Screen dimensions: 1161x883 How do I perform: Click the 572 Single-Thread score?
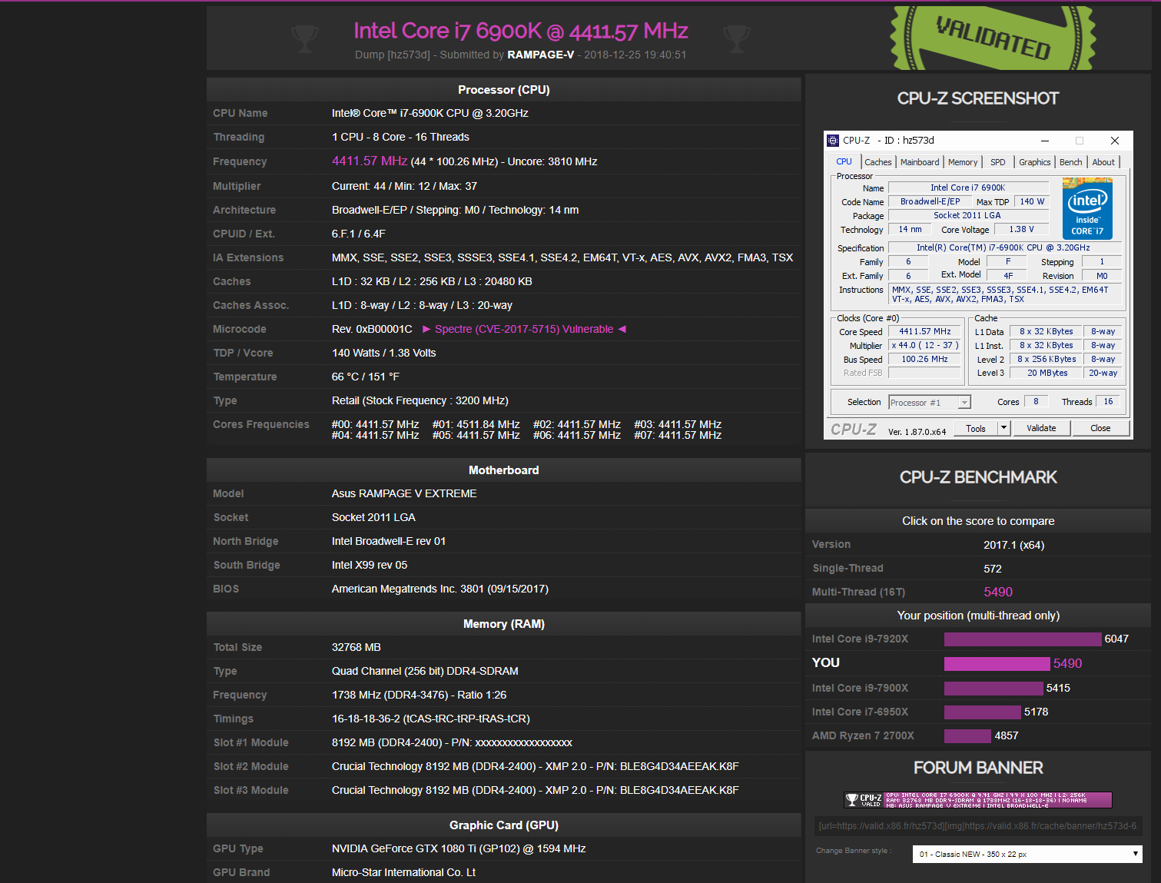993,569
